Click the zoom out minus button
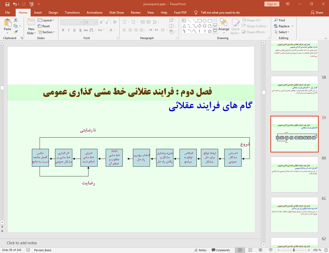329x253 pixels. click(x=279, y=250)
